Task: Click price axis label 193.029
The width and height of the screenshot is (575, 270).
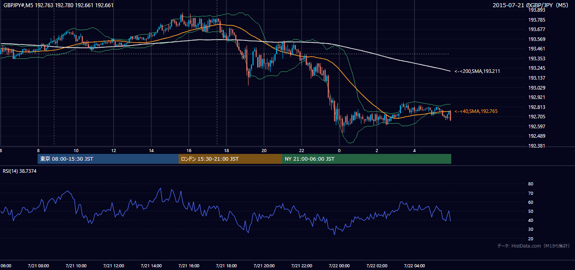Action: coord(537,88)
